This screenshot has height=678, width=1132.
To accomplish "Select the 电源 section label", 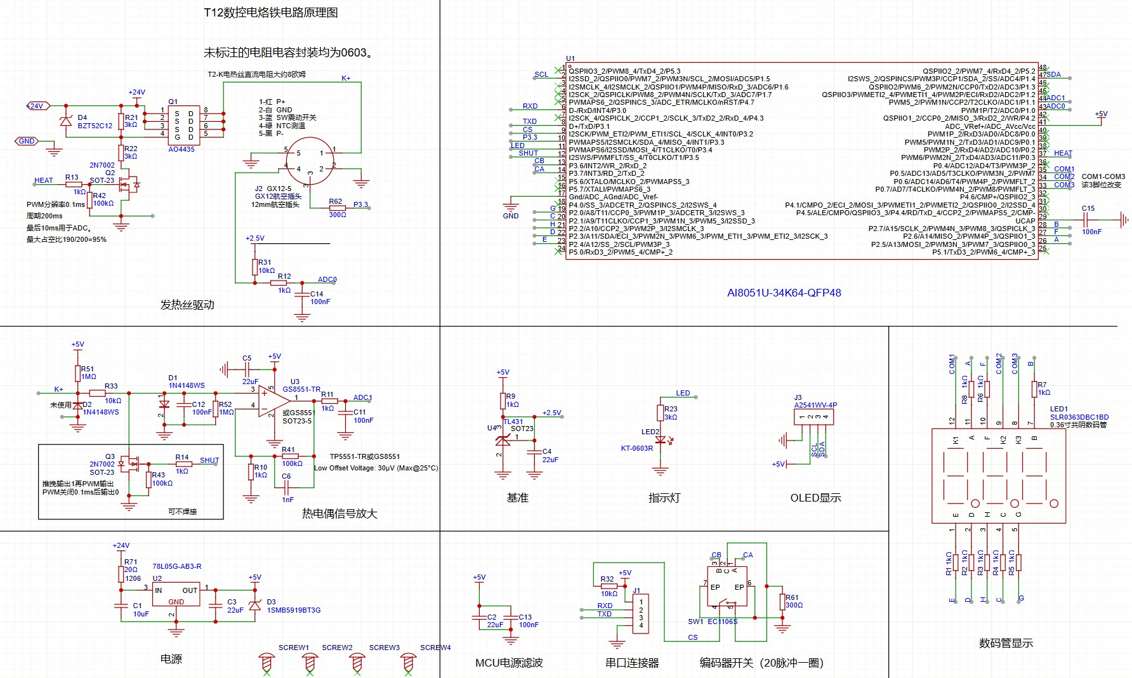I will pyautogui.click(x=171, y=659).
